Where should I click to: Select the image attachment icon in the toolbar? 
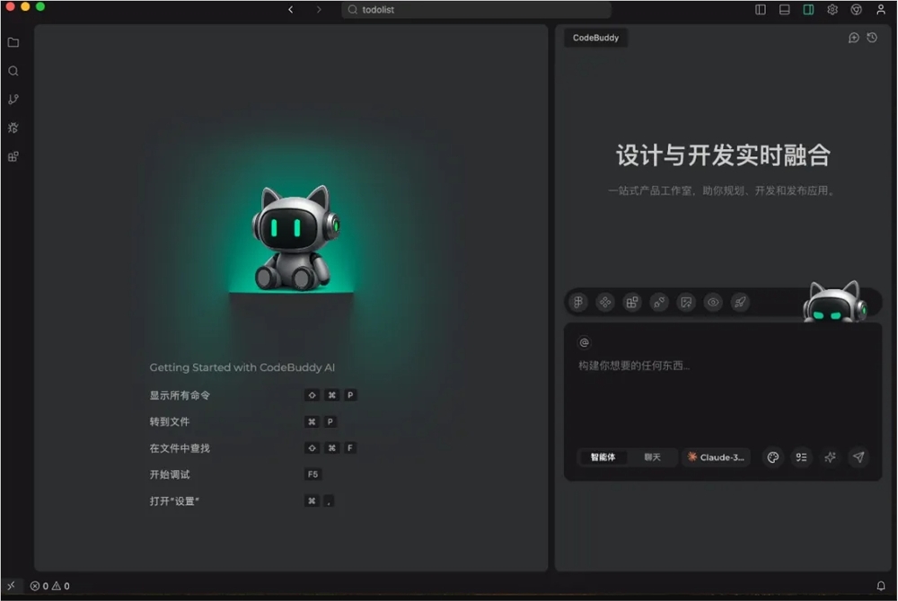(685, 302)
